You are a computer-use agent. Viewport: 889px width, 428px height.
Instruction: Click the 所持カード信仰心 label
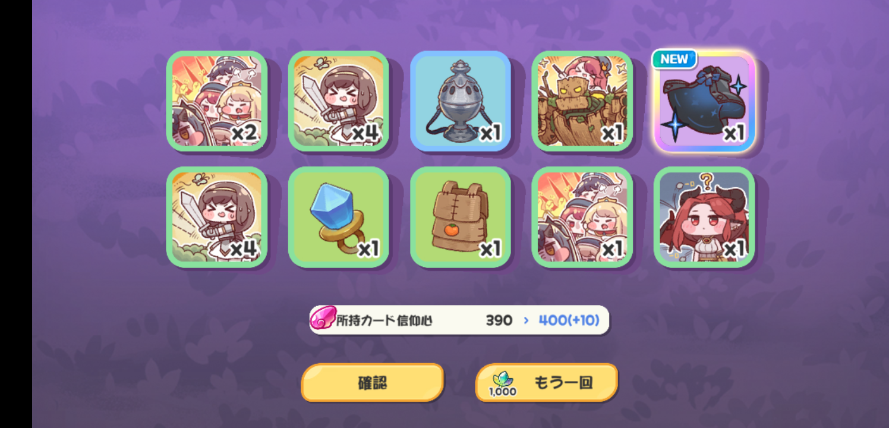coord(384,320)
